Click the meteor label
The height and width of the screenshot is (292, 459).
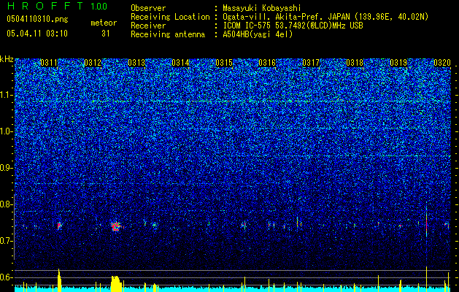coord(104,23)
